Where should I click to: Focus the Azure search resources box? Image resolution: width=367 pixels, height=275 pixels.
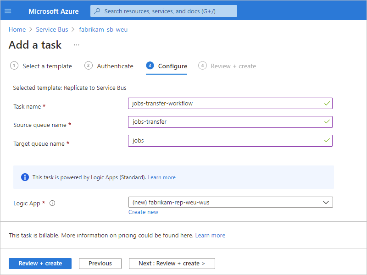click(164, 11)
